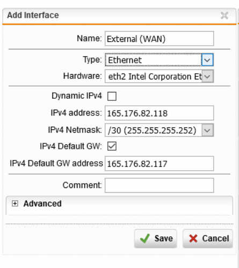Click the Cancel button label
239x268 pixels.
point(215,238)
